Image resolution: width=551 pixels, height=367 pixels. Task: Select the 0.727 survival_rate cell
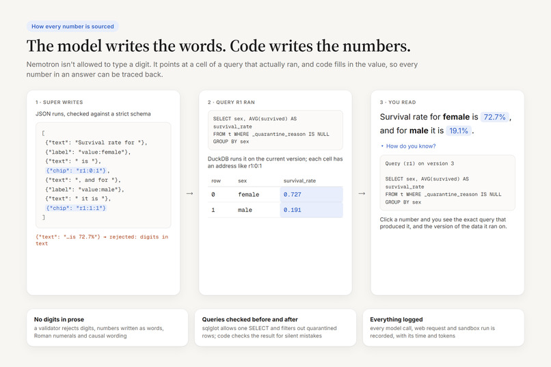click(311, 195)
